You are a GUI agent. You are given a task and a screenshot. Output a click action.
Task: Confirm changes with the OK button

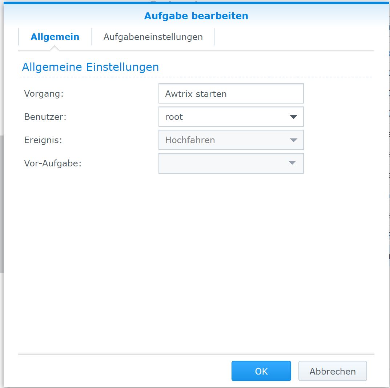pos(261,371)
